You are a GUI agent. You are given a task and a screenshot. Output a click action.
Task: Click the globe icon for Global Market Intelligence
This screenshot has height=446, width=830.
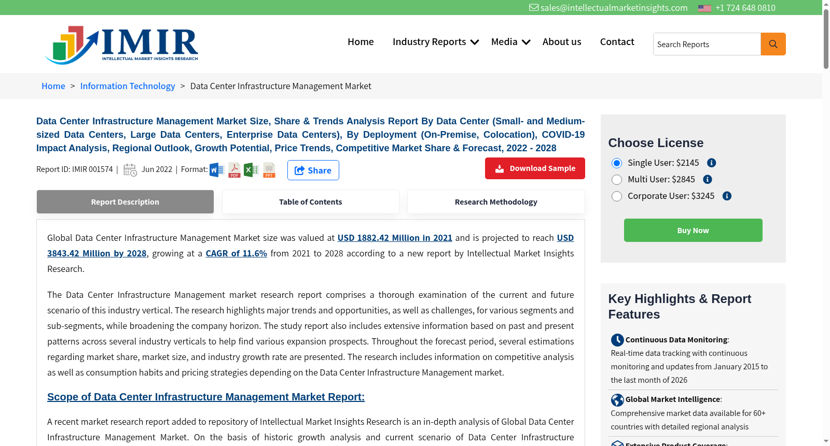pos(617,400)
